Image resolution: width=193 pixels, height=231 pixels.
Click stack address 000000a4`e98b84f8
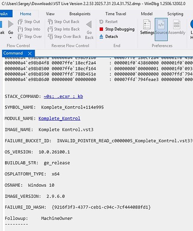[27, 63]
